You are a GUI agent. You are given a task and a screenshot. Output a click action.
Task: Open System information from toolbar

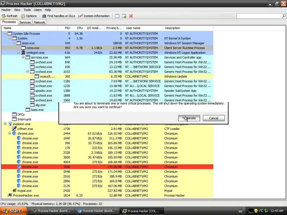(x=94, y=16)
